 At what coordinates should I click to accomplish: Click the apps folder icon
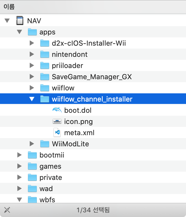pos(32,32)
